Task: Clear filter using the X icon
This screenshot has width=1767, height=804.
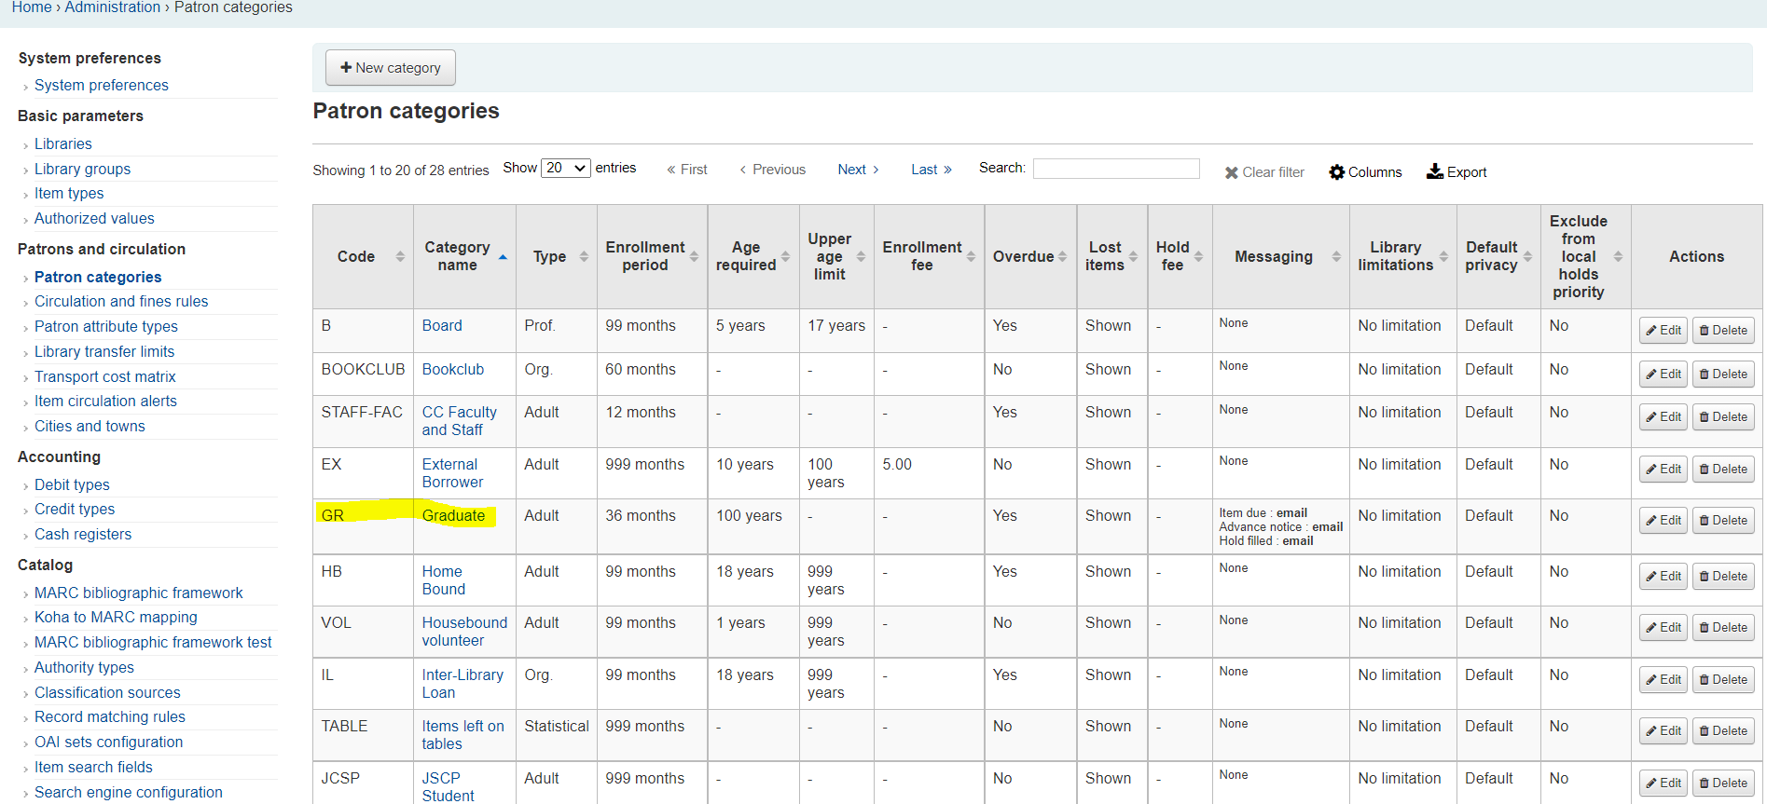Action: (x=1232, y=172)
